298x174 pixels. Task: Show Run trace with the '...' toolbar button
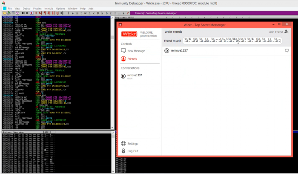point(119,13)
